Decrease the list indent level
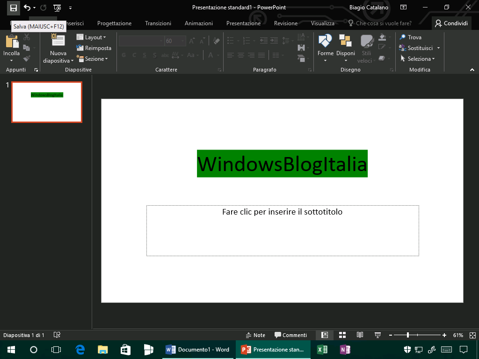Image resolution: width=479 pixels, height=359 pixels. pos(264,41)
